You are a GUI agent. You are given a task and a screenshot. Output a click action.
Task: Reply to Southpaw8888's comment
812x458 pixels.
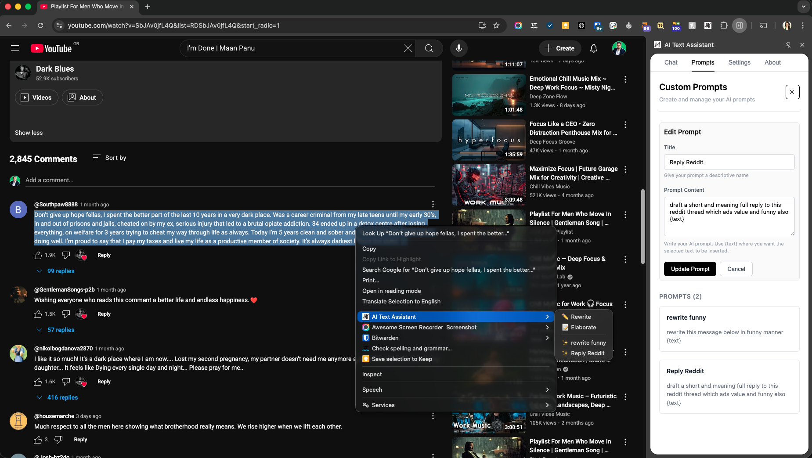[104, 255]
